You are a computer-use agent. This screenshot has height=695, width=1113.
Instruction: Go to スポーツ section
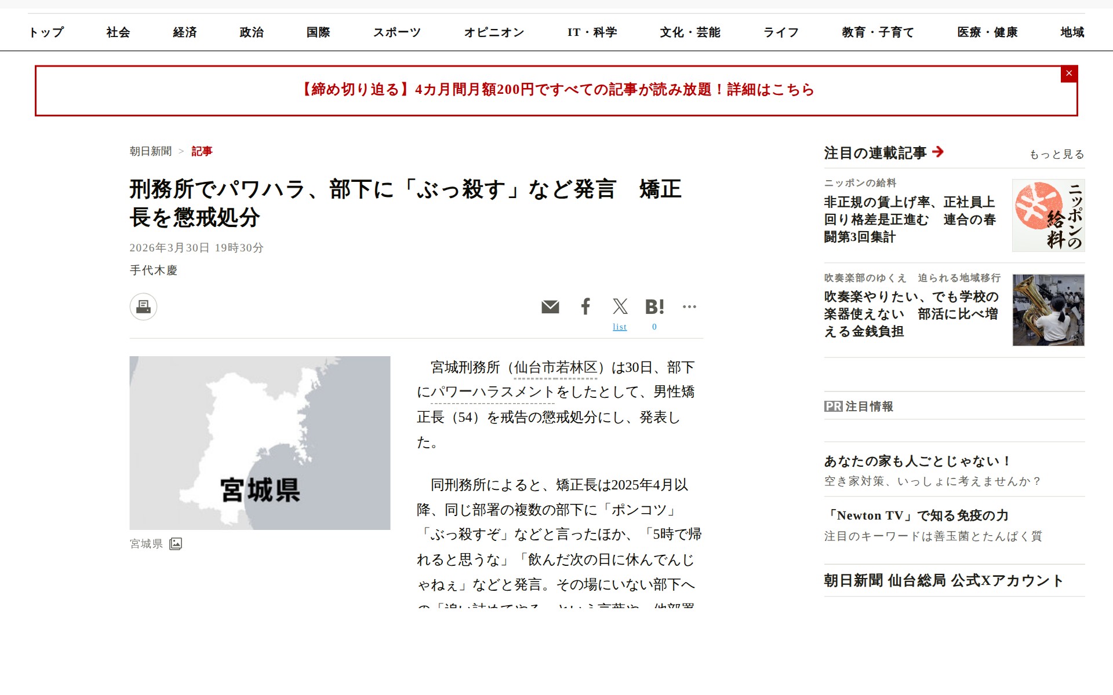(397, 32)
